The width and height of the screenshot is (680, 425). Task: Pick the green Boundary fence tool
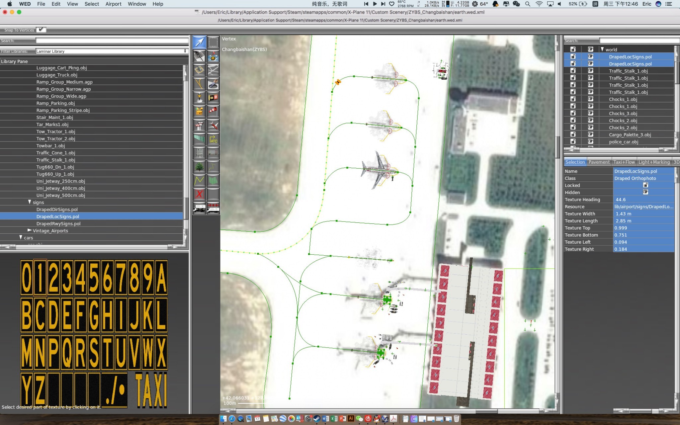[199, 139]
